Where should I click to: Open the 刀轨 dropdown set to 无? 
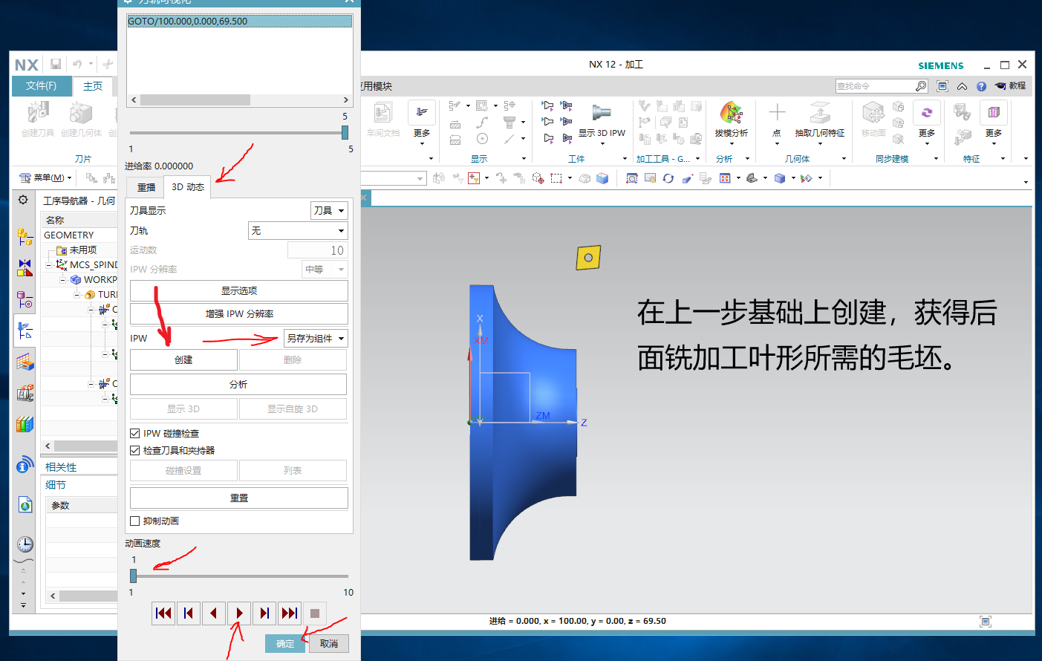point(297,230)
